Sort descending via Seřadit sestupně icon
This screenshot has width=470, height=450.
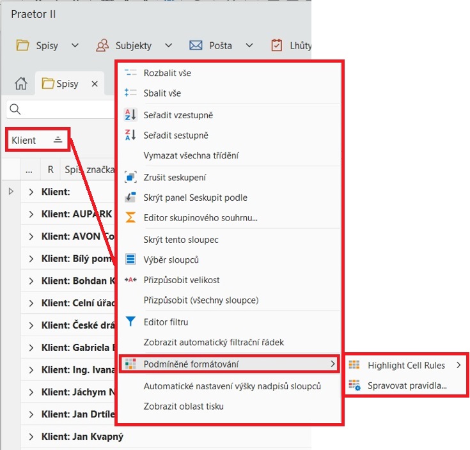click(130, 136)
